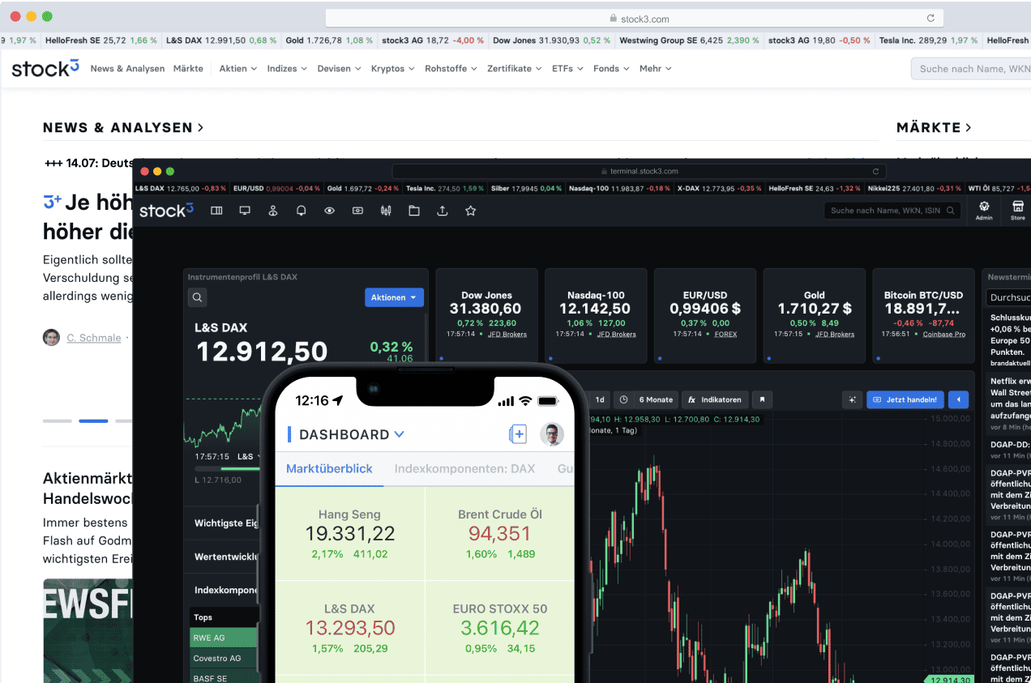Click the upload share icon in terminal toolbar
Viewport: 1031px width, 683px height.
pos(442,211)
